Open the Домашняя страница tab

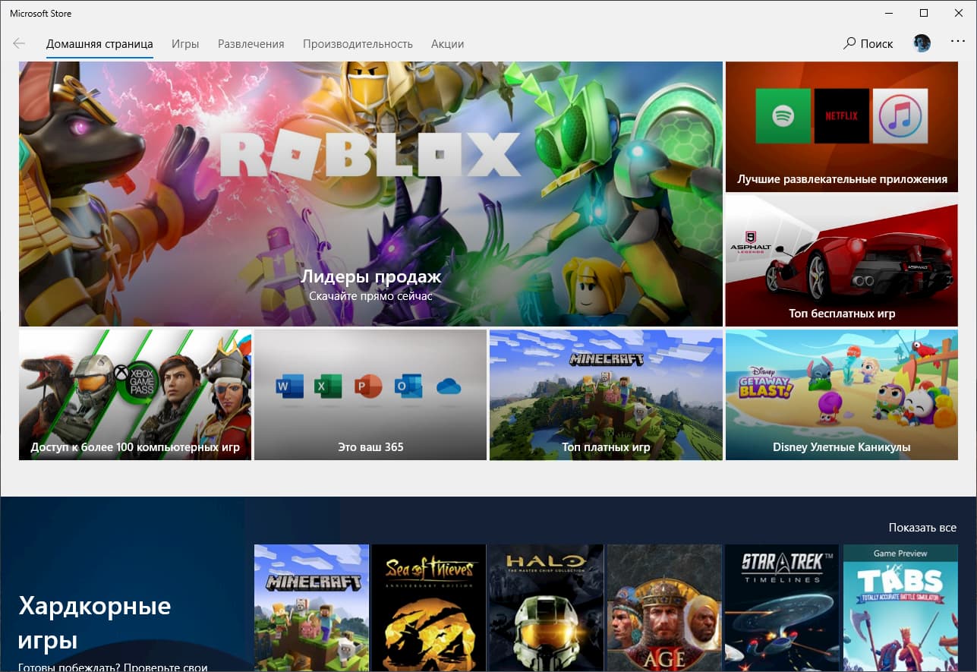99,44
